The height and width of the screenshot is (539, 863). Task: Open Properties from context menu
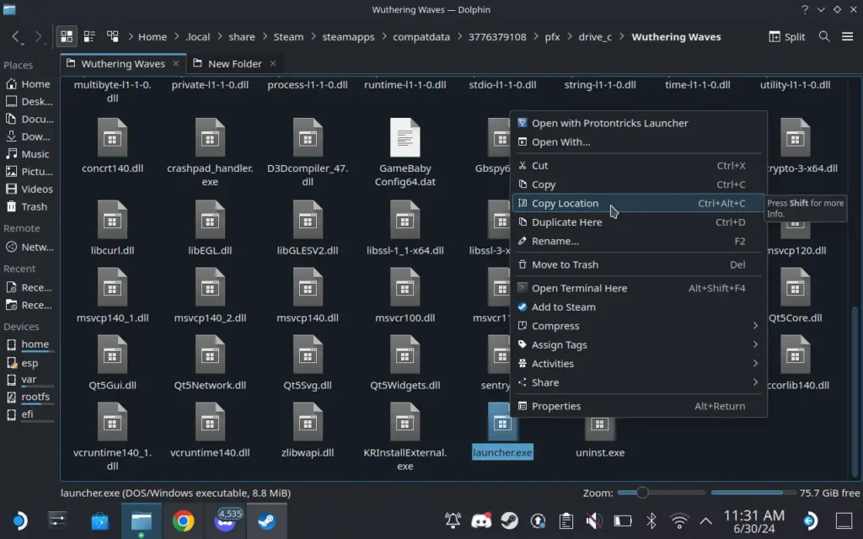click(x=639, y=406)
